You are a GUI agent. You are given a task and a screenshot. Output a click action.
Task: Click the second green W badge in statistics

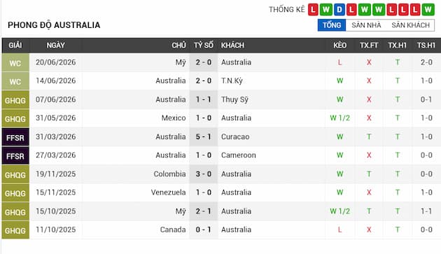(364, 10)
